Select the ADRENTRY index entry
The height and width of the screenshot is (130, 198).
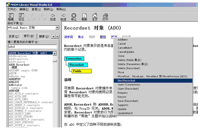coord(15,79)
